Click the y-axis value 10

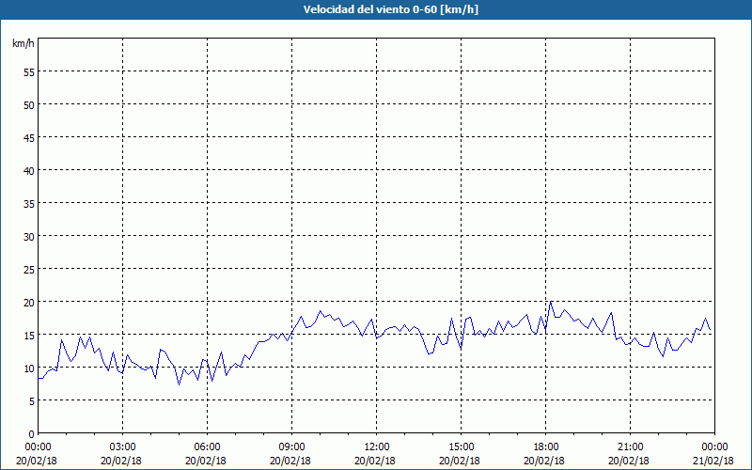point(29,368)
